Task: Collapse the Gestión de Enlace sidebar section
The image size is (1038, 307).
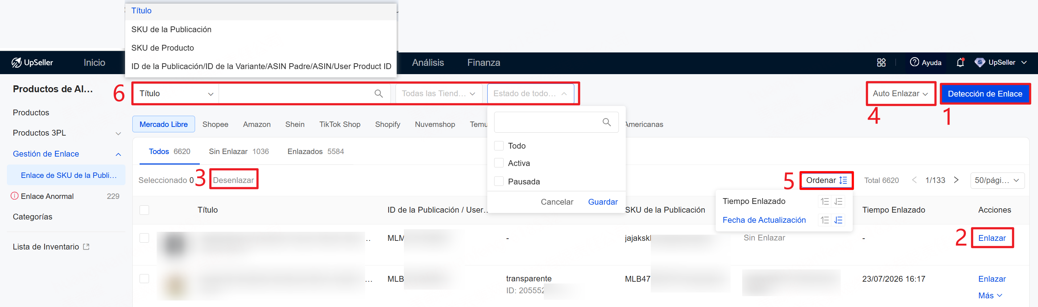Action: click(118, 154)
